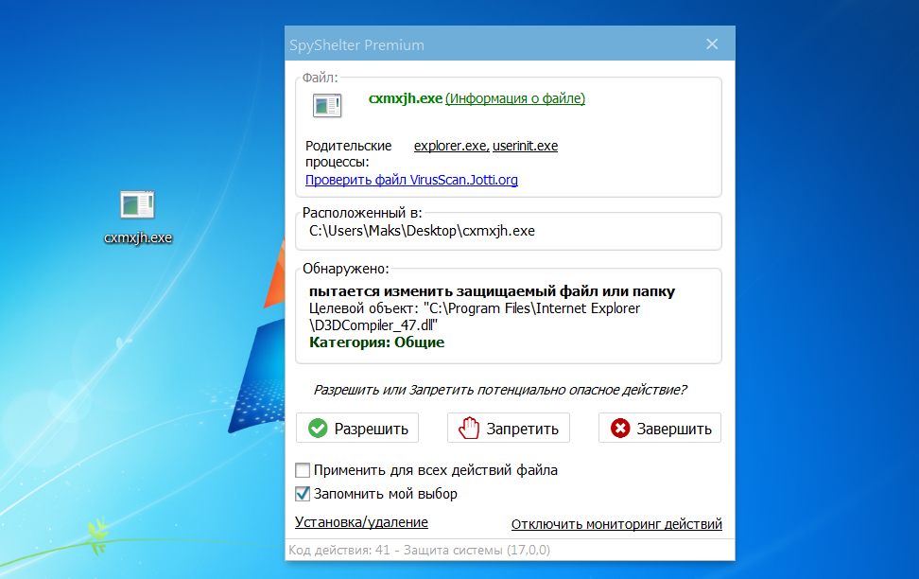Enable 'Применить для всех действий файла' checkbox
This screenshot has width=919, height=579.
click(303, 470)
